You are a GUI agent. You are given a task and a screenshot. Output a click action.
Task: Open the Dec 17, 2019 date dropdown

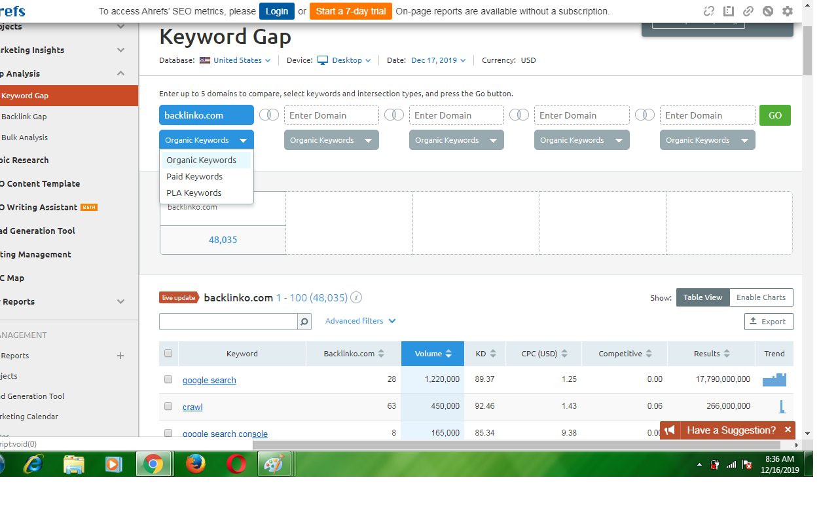(x=438, y=60)
